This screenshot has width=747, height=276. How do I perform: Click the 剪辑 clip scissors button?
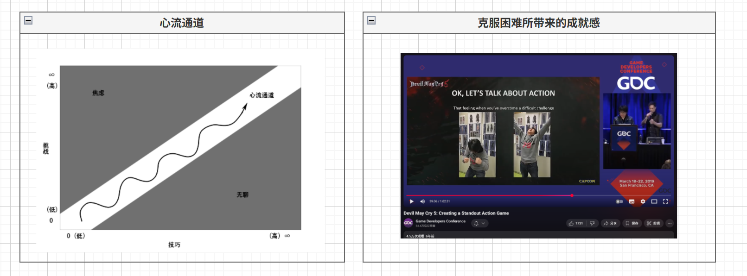point(653,223)
